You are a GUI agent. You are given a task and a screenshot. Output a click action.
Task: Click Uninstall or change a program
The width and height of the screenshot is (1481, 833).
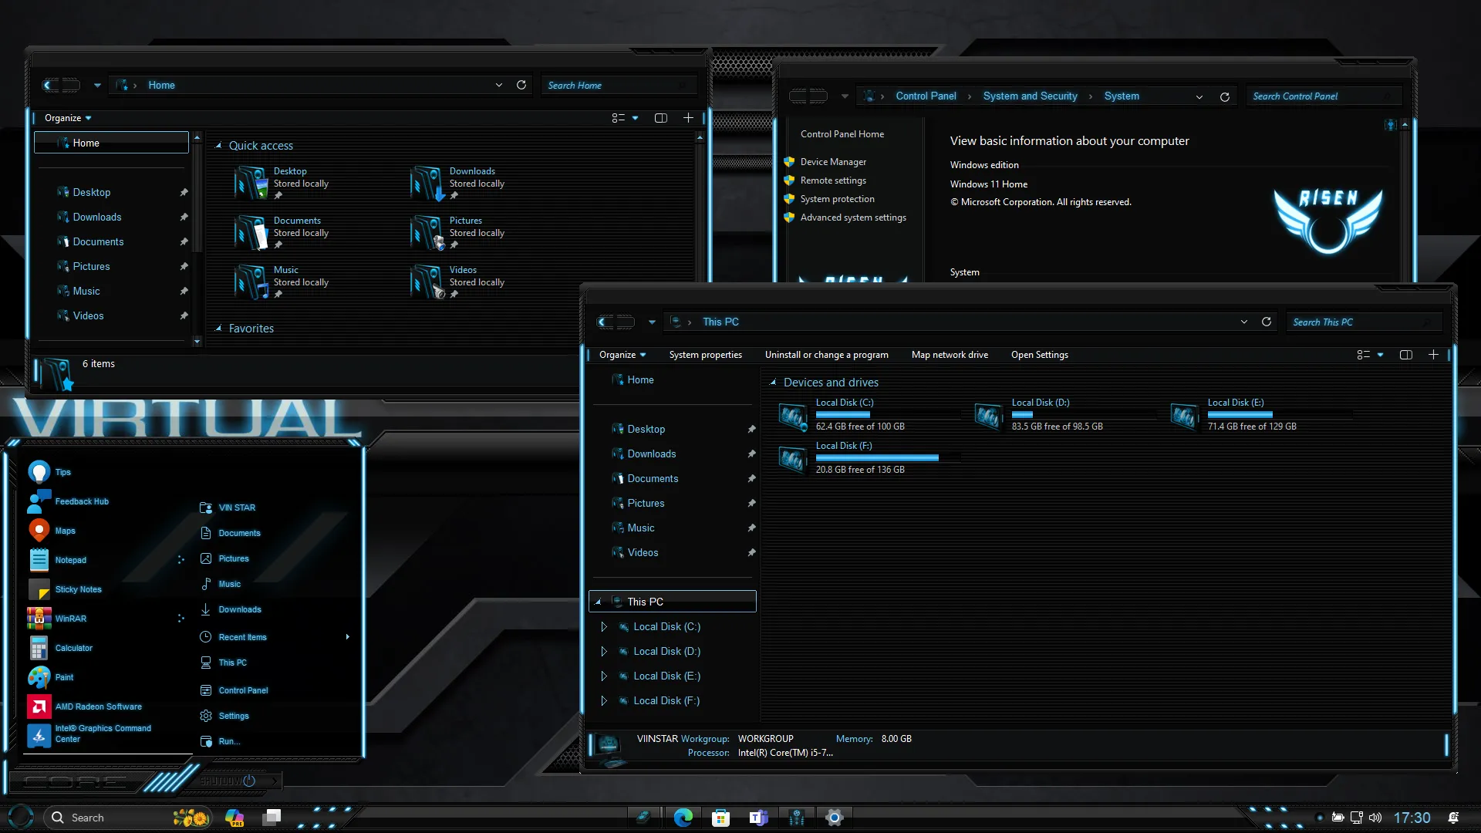click(x=826, y=355)
